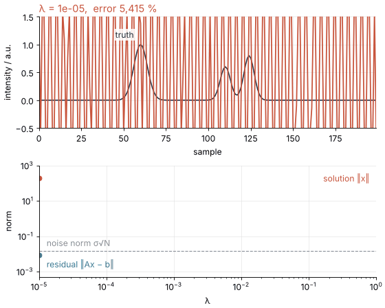Click the '10³' tick on norm axis
Image resolution: width=385 pixels, height=308 pixels.
point(27,166)
